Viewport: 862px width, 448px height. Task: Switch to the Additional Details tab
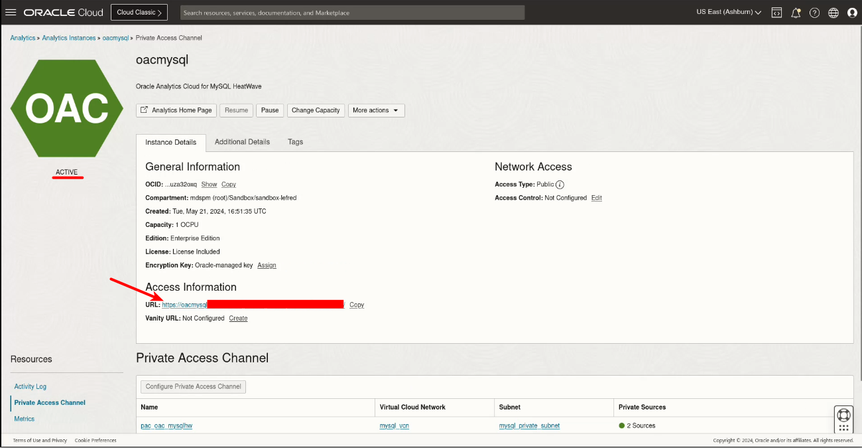pos(242,142)
